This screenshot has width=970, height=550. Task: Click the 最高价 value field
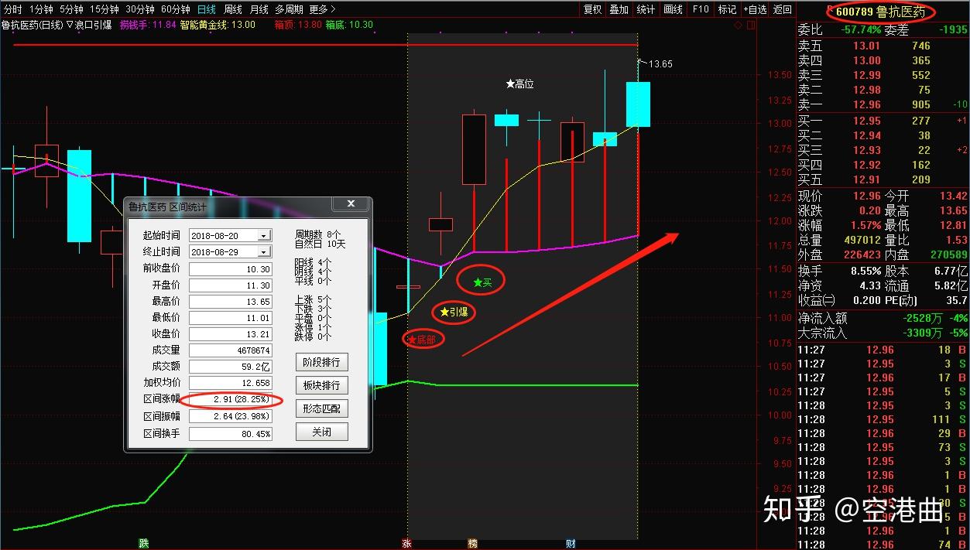[x=231, y=302]
